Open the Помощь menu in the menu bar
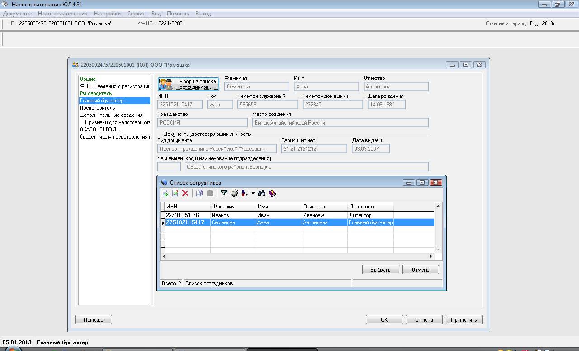Image resolution: width=579 pixels, height=351 pixels. pos(178,14)
